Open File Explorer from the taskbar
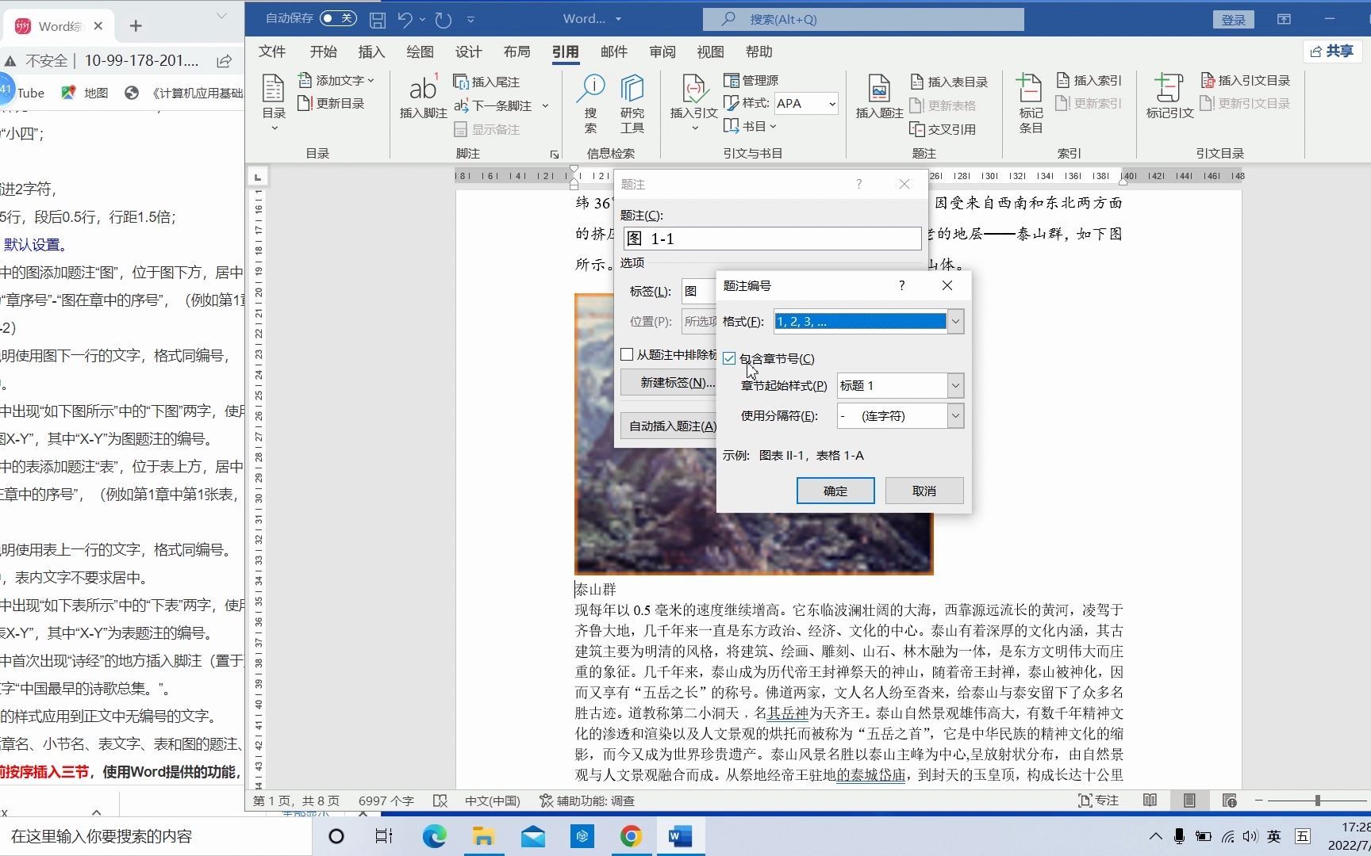This screenshot has width=1371, height=856. [x=483, y=836]
